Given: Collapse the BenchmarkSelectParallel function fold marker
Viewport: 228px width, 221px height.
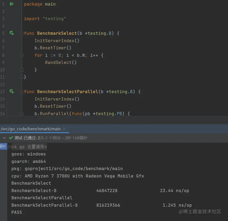Looking at the screenshot, I should click(22, 92).
